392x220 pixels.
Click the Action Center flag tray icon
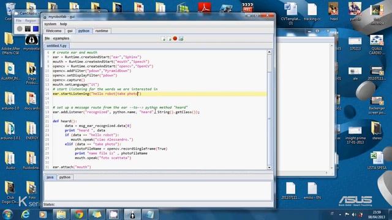(347, 215)
